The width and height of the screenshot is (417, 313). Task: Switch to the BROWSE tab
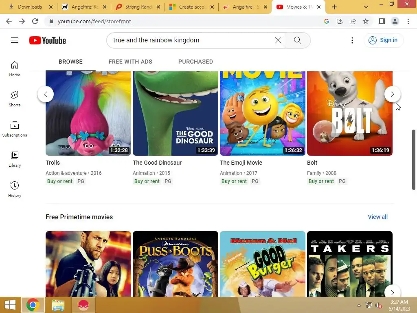(x=70, y=62)
